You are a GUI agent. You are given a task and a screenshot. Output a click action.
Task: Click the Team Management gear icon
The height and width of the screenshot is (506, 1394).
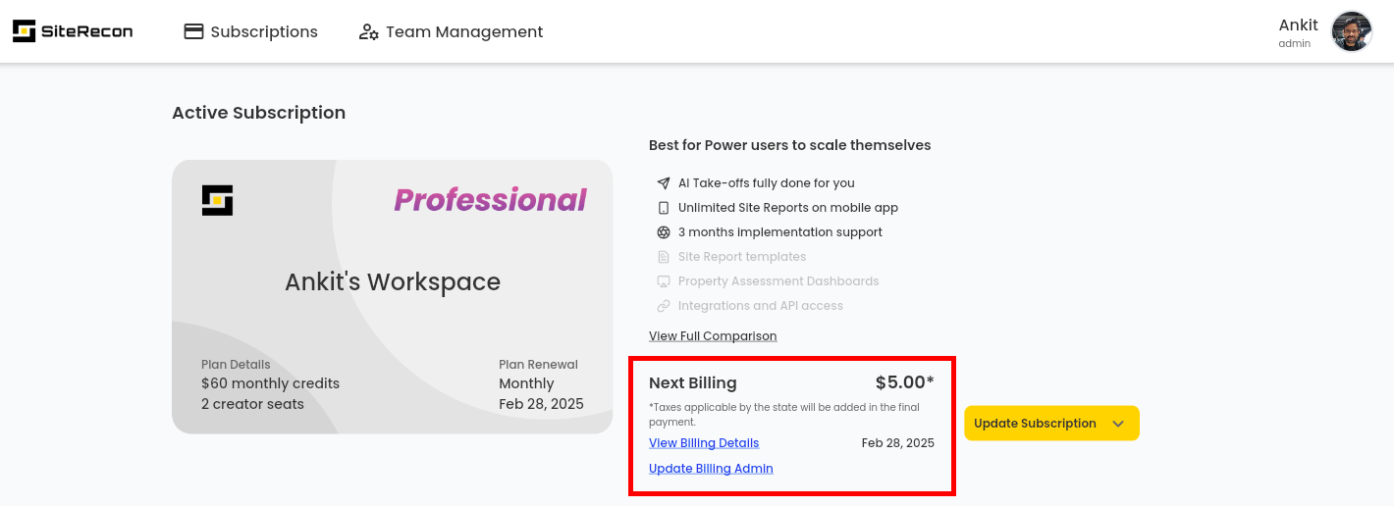tap(369, 31)
